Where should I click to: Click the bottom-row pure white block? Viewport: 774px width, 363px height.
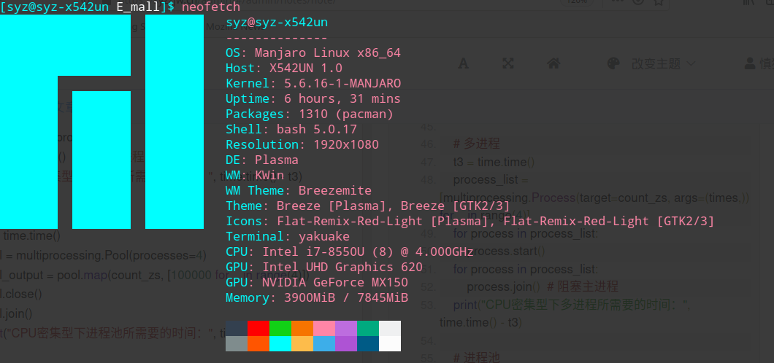coord(390,343)
